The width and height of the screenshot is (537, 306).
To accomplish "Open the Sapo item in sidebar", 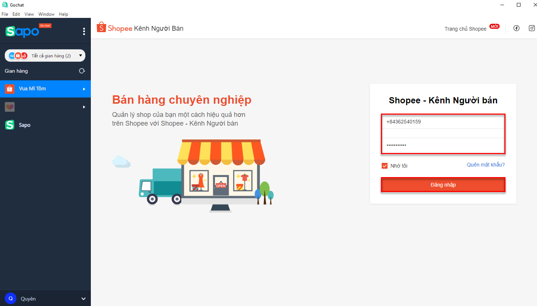I will coord(45,125).
